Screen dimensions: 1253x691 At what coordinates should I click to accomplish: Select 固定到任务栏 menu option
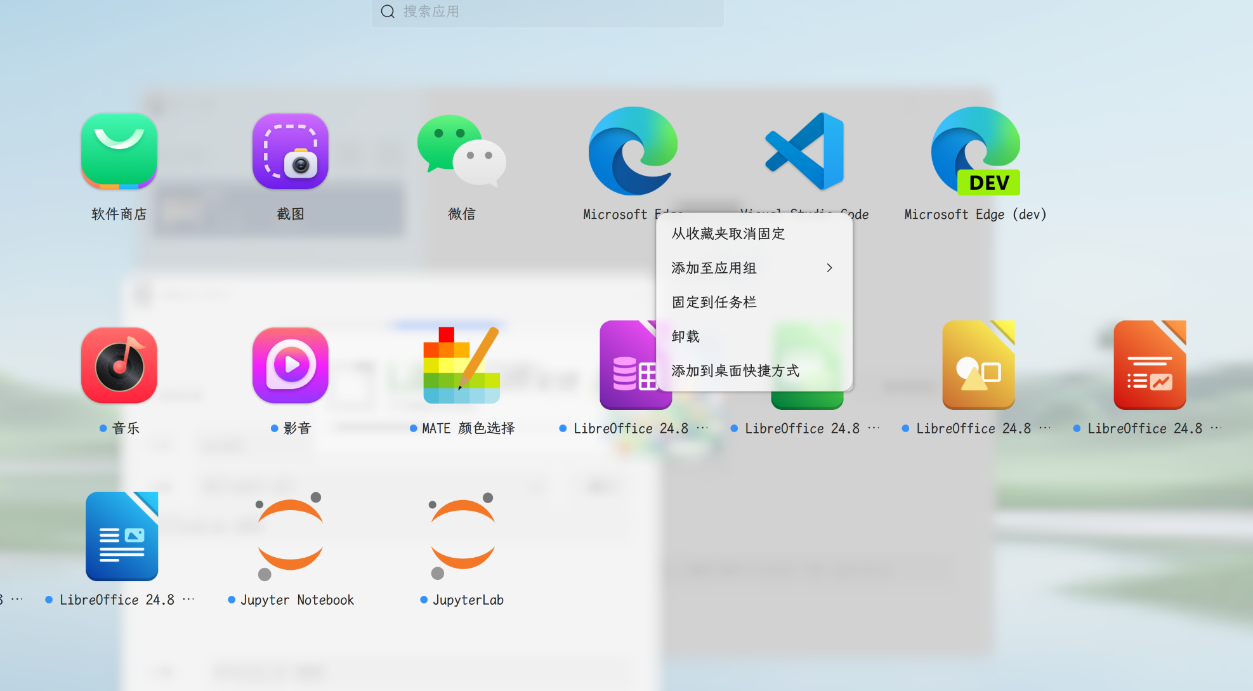pos(754,302)
